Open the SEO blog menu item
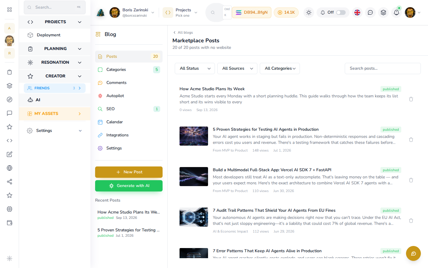 pyautogui.click(x=129, y=109)
